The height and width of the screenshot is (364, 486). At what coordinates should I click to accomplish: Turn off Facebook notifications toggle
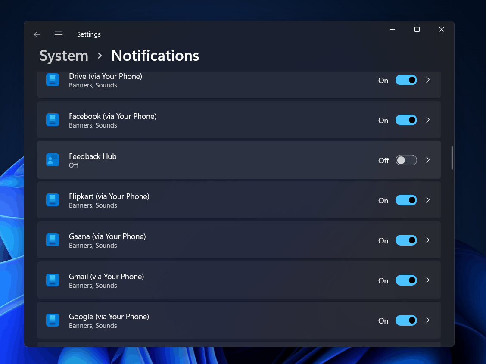[406, 120]
